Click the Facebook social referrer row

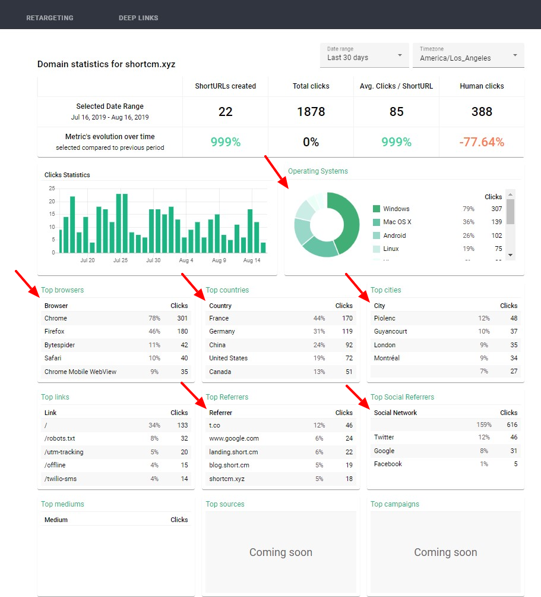(388, 464)
